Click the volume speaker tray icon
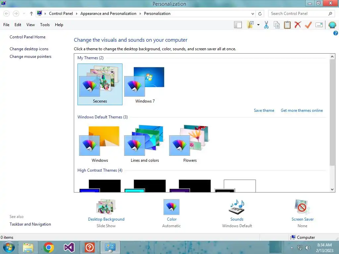This screenshot has height=254, width=339. [x=308, y=248]
